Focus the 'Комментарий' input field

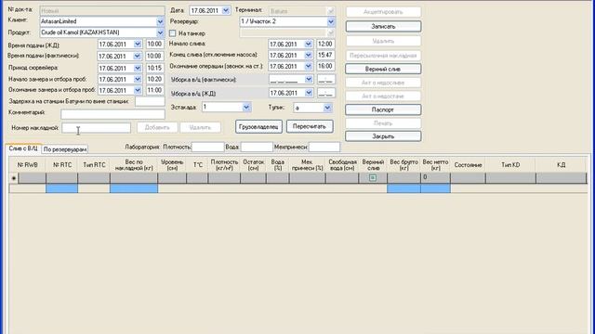tap(112, 114)
